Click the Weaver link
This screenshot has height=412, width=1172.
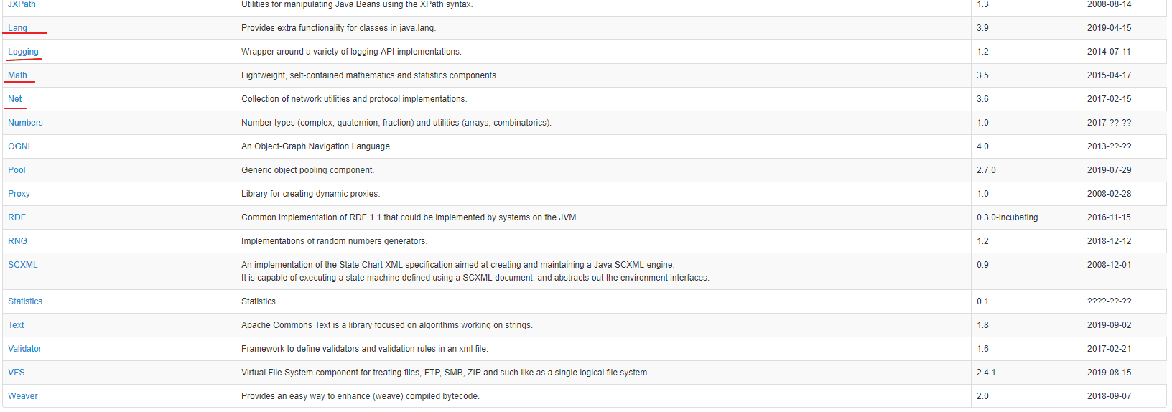[x=22, y=396]
